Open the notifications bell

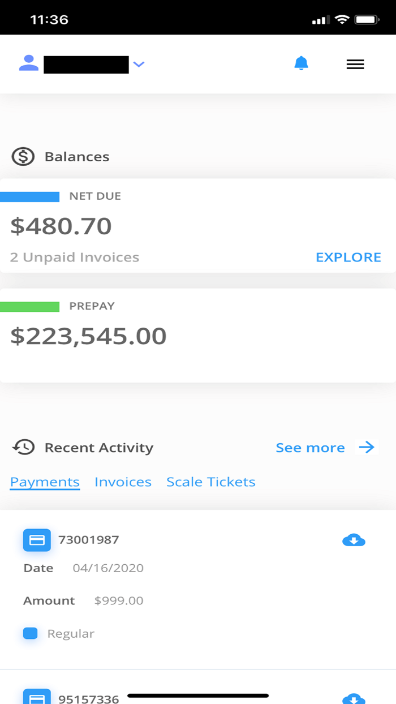click(x=302, y=64)
